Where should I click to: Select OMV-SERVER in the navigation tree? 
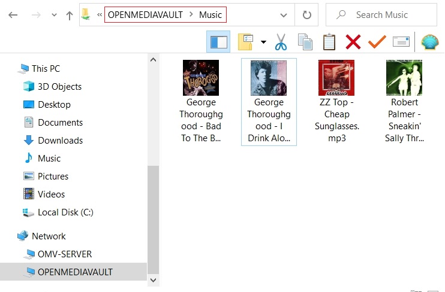65,254
